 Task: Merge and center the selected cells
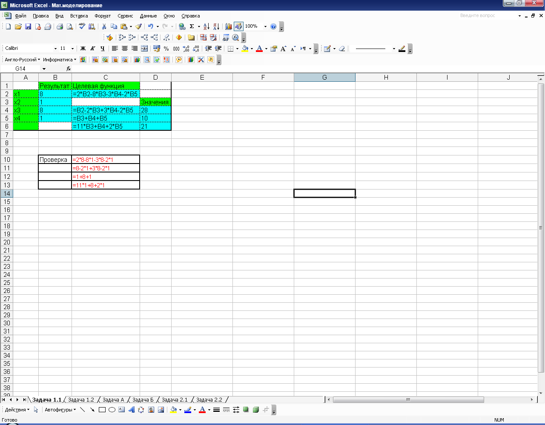pyautogui.click(x=144, y=49)
